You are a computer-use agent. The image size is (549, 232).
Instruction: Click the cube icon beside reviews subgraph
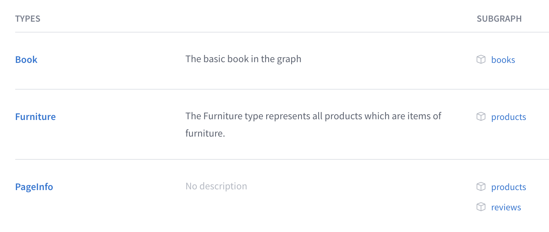[x=481, y=207]
